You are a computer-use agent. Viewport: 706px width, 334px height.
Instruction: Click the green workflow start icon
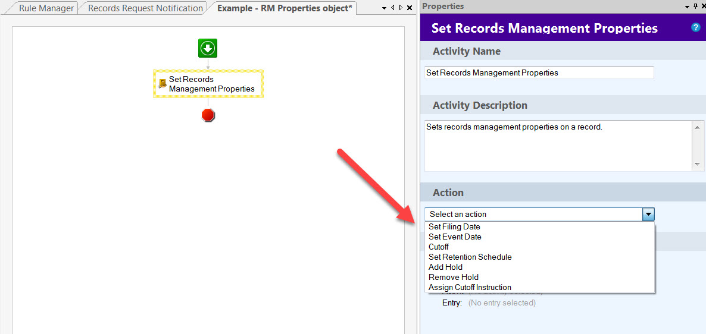(208, 48)
